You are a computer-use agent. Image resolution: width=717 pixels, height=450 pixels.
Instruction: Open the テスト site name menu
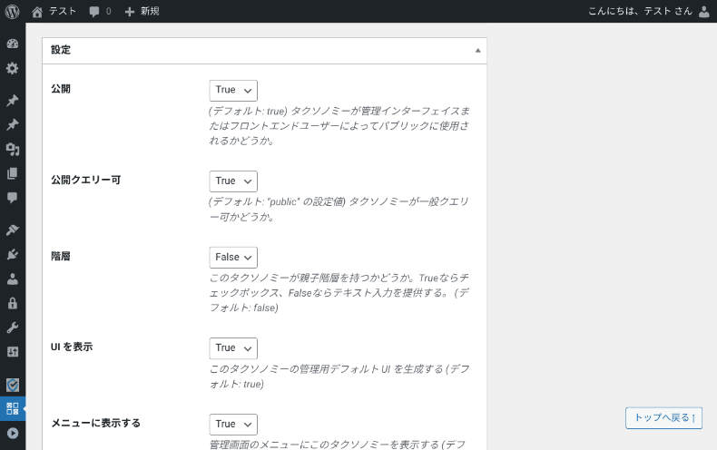tap(63, 12)
